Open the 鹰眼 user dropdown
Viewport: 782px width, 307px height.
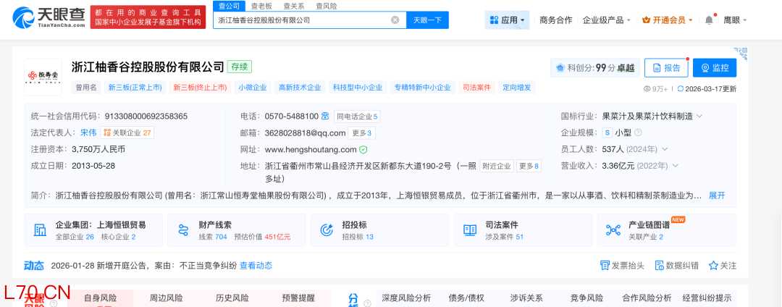click(735, 20)
